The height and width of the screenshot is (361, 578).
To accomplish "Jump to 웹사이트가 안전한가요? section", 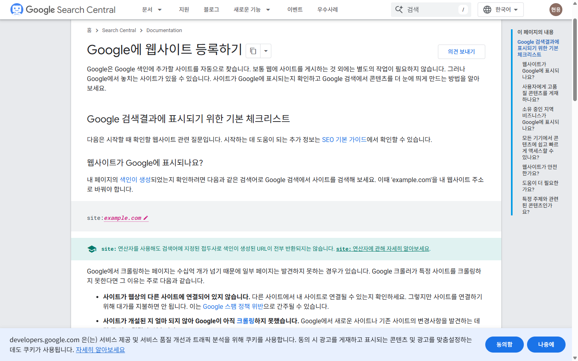I will (539, 170).
